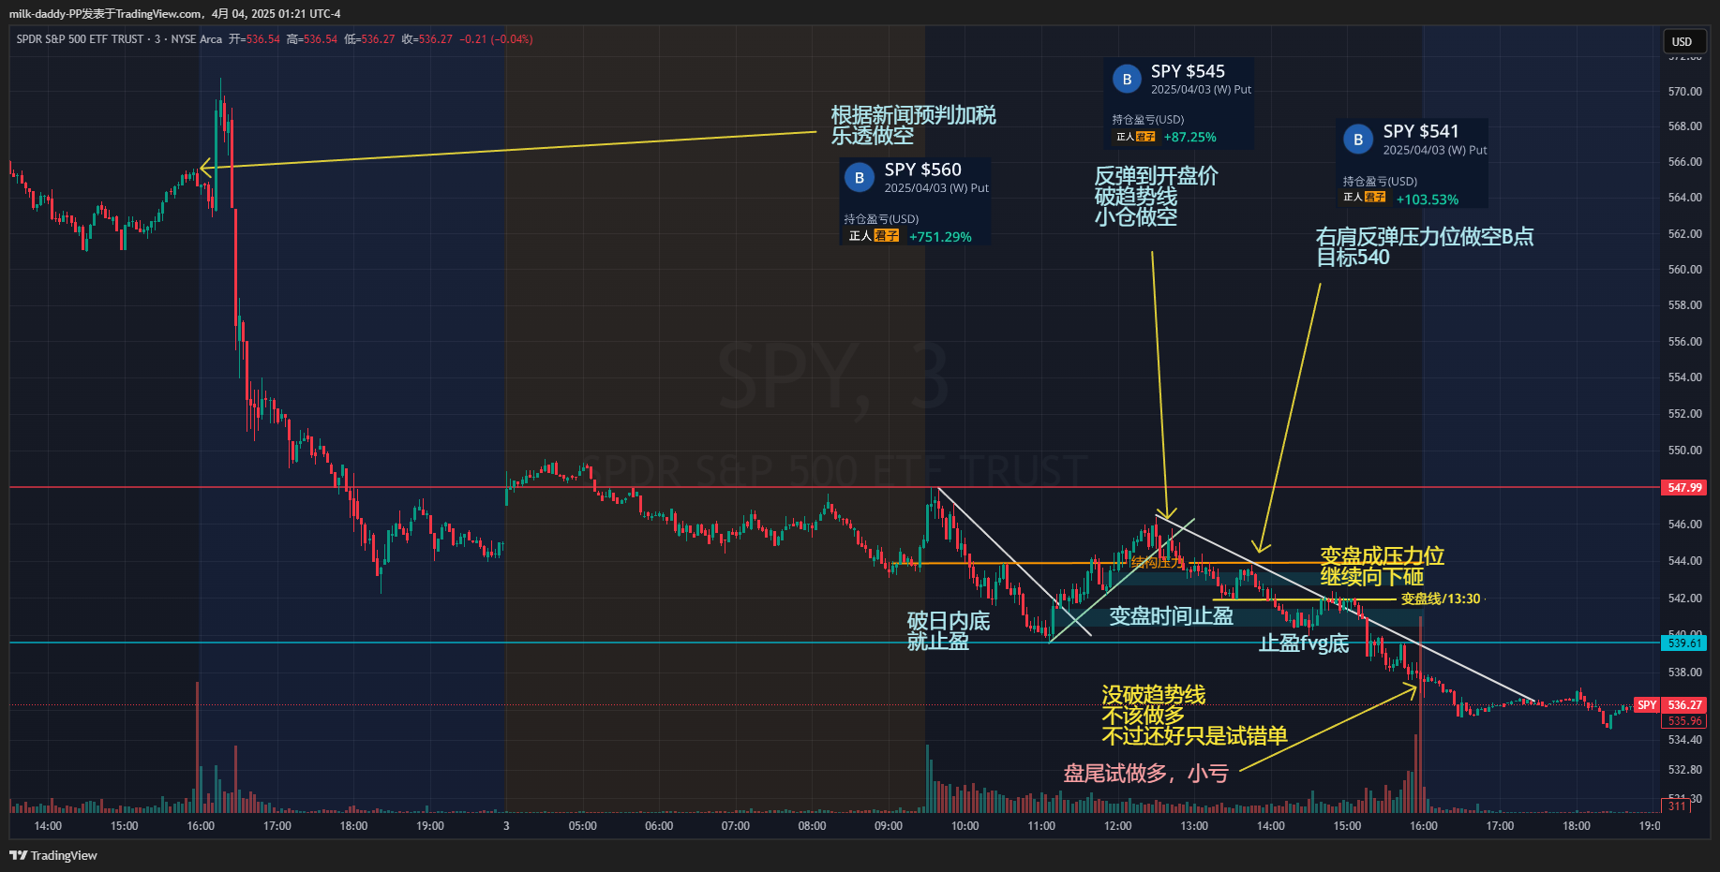This screenshot has width=1720, height=872.
Task: Click the blue B icon for SPY $560
Action: coord(859,177)
